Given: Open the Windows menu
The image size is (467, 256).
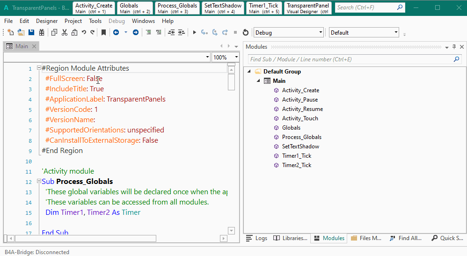Looking at the screenshot, I should tap(143, 21).
